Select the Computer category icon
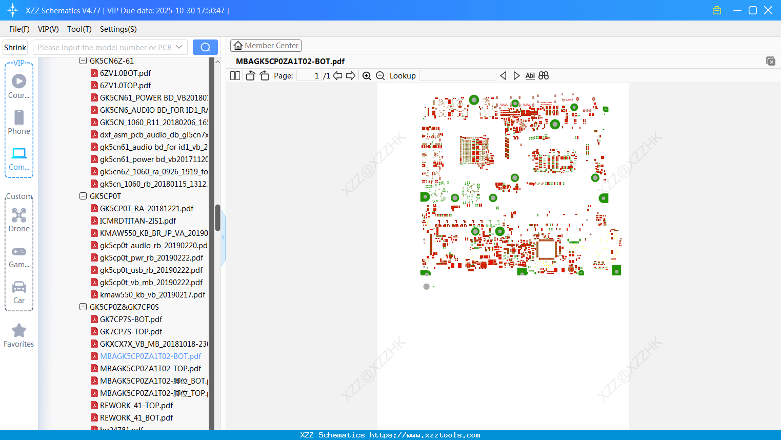 19,158
